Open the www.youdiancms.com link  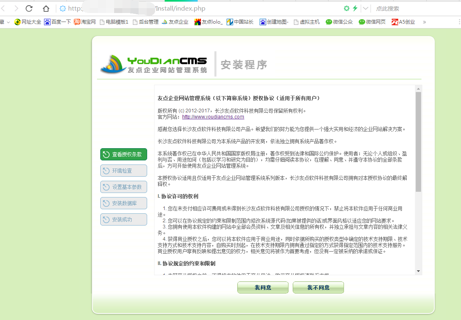point(213,117)
